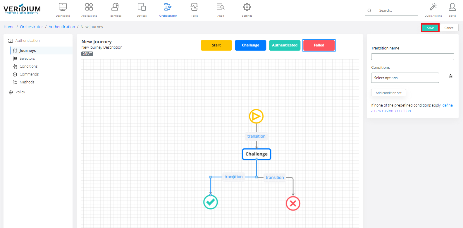This screenshot has width=463, height=228.
Task: Open the Audit icon
Action: tap(221, 7)
